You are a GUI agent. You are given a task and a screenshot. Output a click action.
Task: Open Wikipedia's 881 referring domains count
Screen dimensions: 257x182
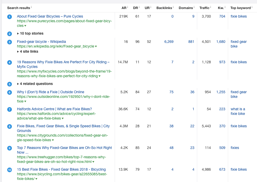191,42
